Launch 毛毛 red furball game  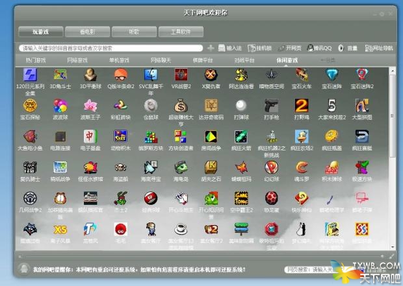pos(121,230)
